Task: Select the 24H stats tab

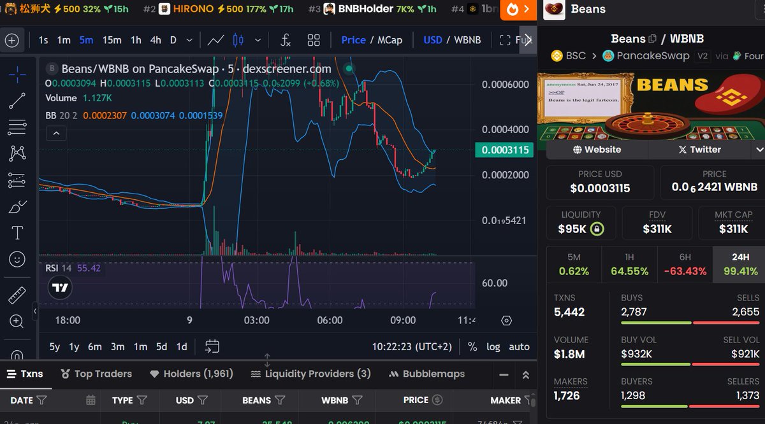Action: (x=740, y=264)
